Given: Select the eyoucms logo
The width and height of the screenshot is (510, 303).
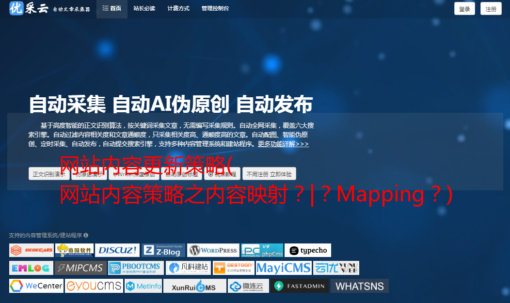Looking at the screenshot, I should (94, 286).
